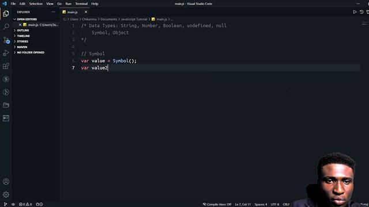This screenshot has width=369, height=207.
Task: Click UTF-8 encoding in status bar
Action: [x=275, y=205]
